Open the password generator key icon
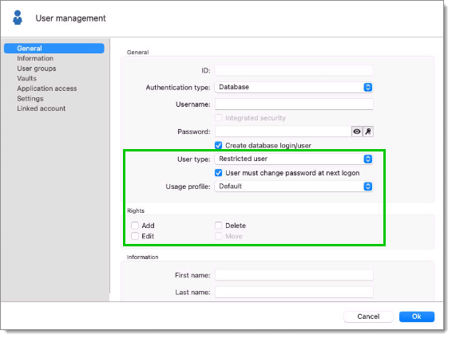The image size is (452, 338). tap(368, 132)
